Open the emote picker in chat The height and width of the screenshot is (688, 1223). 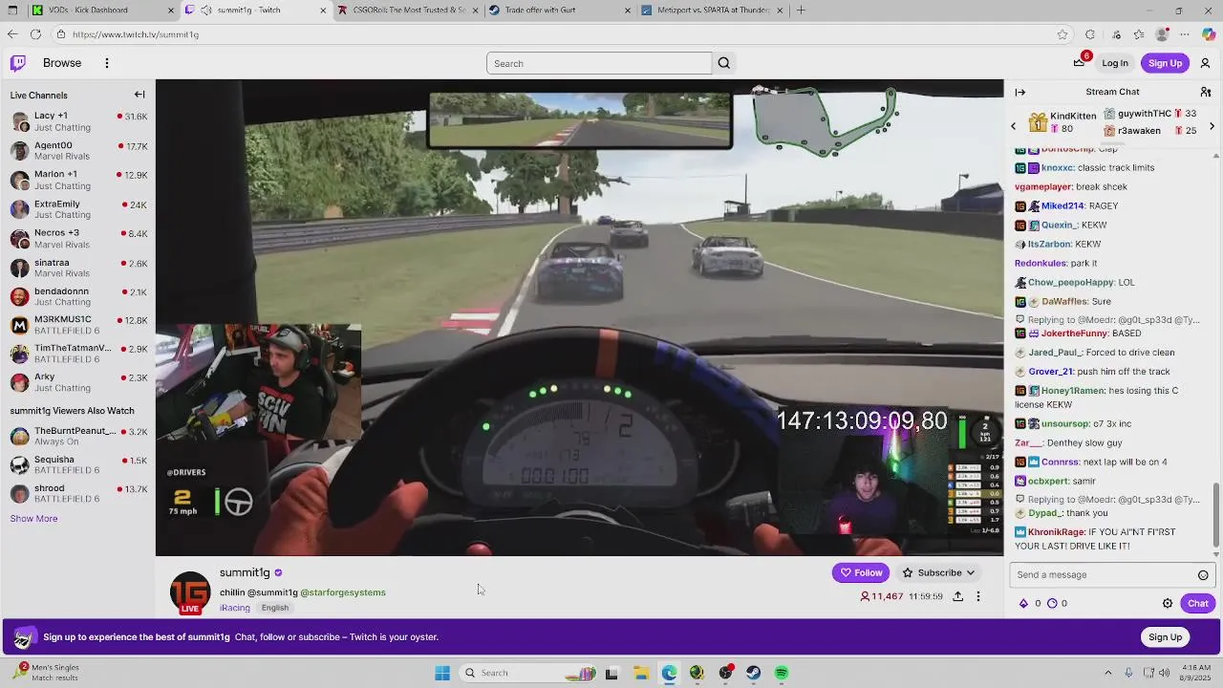pos(1203,575)
